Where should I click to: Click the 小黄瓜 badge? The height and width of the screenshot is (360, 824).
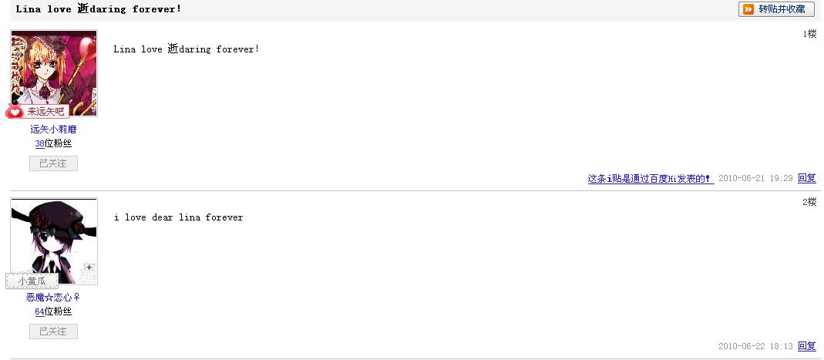pos(32,281)
